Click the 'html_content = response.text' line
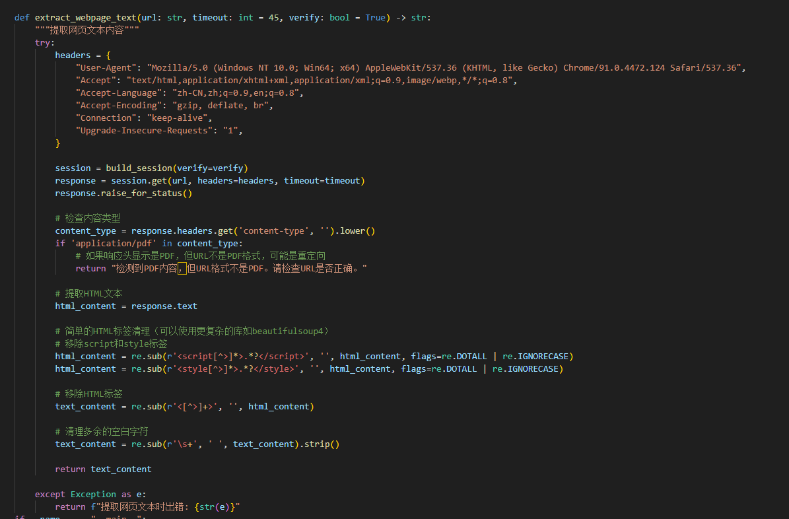789x519 pixels. (126, 306)
